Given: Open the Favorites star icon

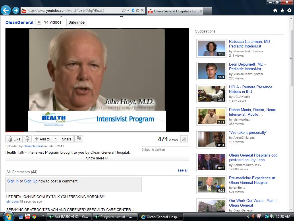Looking at the screenshot, I should click(x=282, y=11).
